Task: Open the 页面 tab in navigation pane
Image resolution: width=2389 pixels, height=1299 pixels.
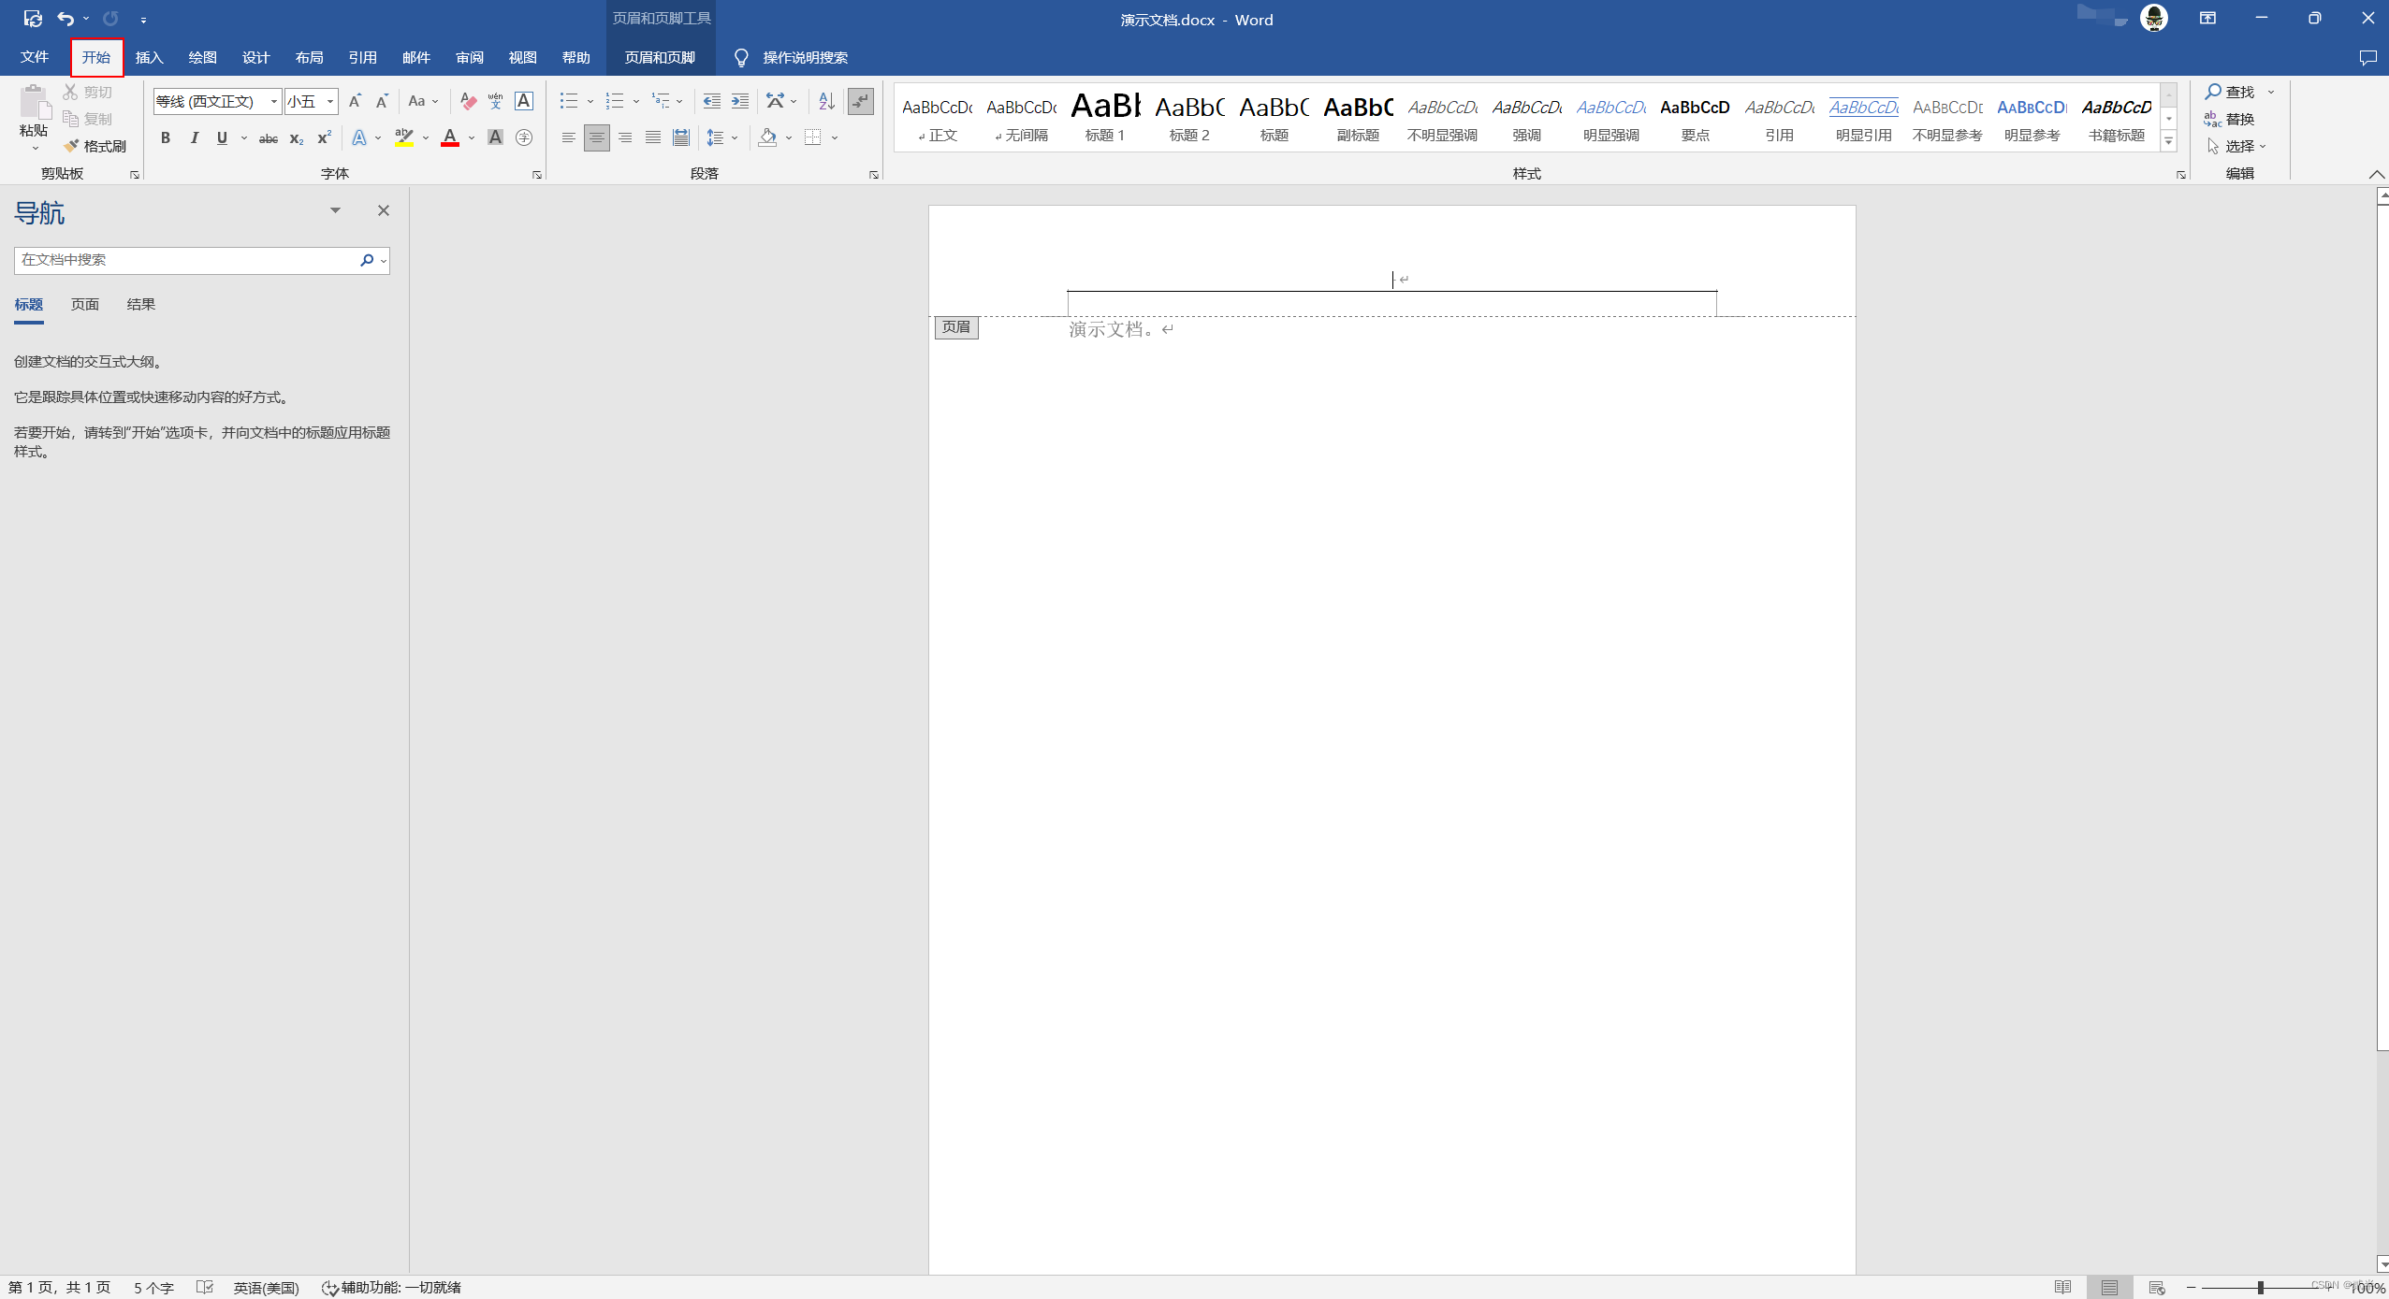Action: click(84, 305)
